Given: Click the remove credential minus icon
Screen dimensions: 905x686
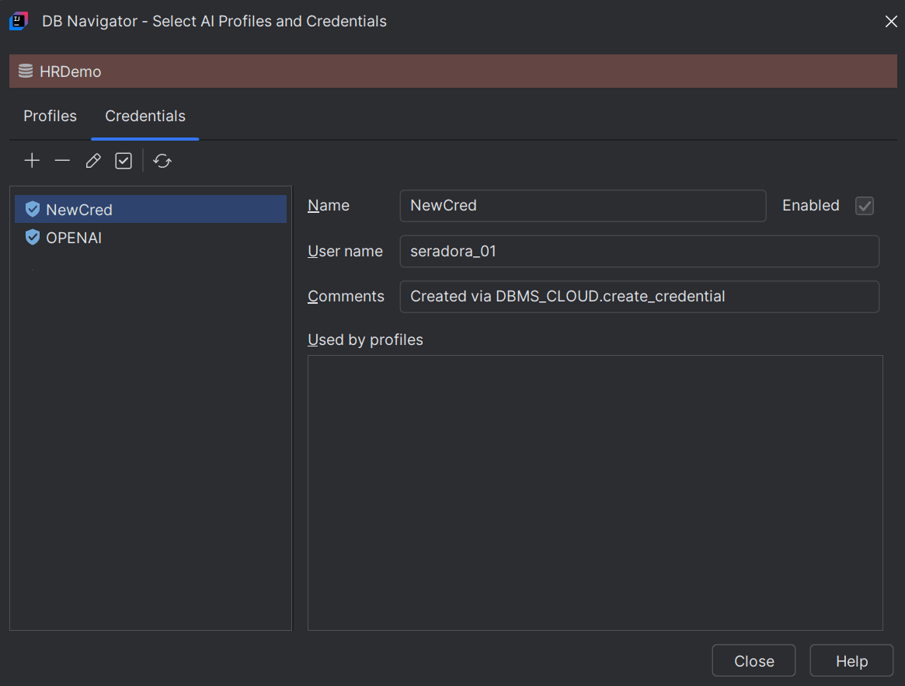Looking at the screenshot, I should 62,161.
